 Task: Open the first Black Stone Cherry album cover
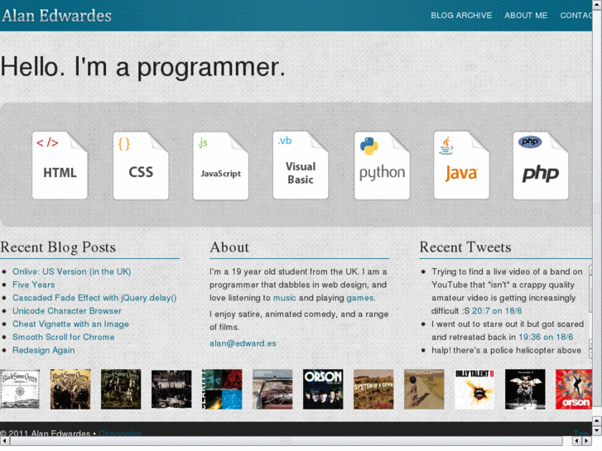tap(20, 389)
